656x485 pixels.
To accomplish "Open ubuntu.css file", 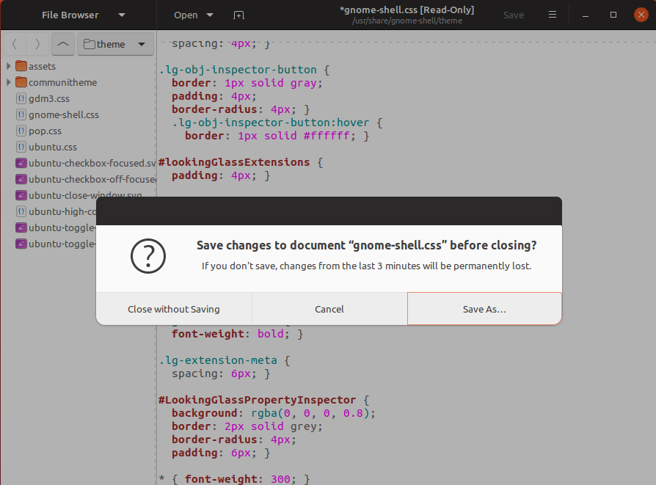I will click(x=53, y=147).
